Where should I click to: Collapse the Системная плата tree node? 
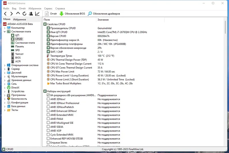pos(5,32)
